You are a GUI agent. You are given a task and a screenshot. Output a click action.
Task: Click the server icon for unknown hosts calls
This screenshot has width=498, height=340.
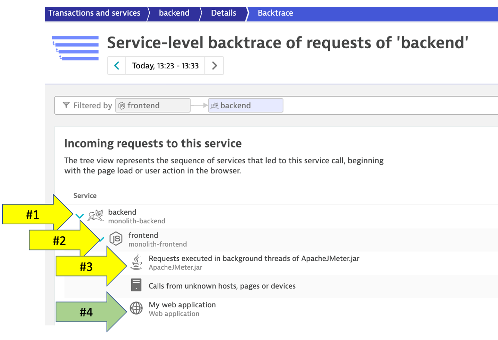(x=136, y=285)
